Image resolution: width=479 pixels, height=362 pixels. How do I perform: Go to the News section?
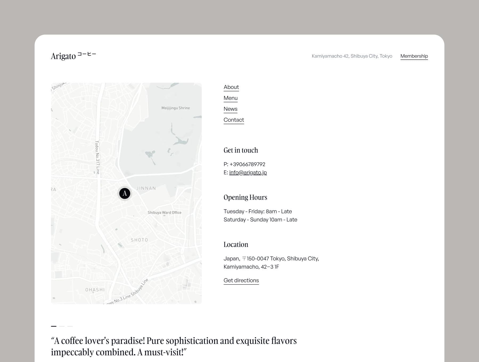(x=230, y=109)
